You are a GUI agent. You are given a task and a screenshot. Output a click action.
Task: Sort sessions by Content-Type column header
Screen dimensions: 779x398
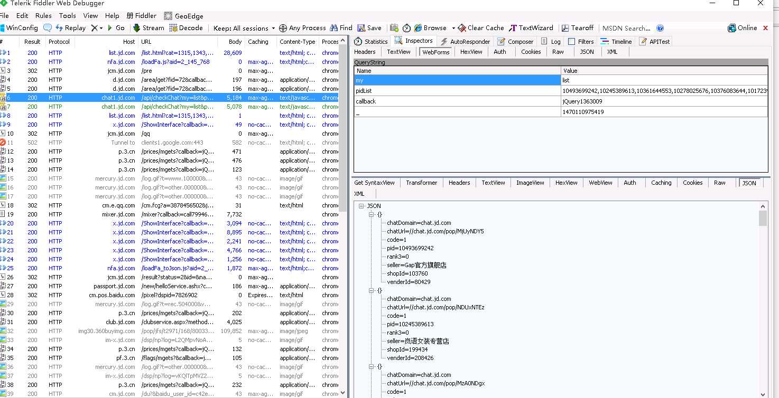click(x=298, y=42)
